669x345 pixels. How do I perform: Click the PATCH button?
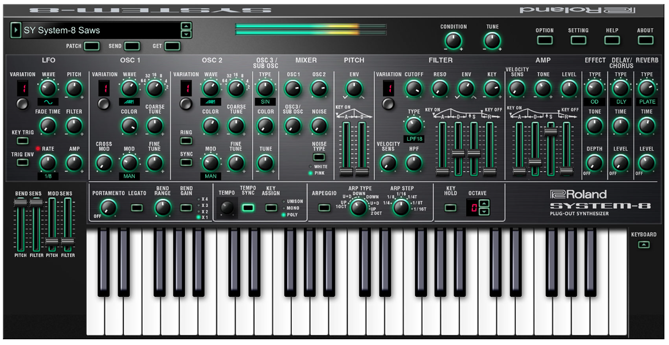92,46
